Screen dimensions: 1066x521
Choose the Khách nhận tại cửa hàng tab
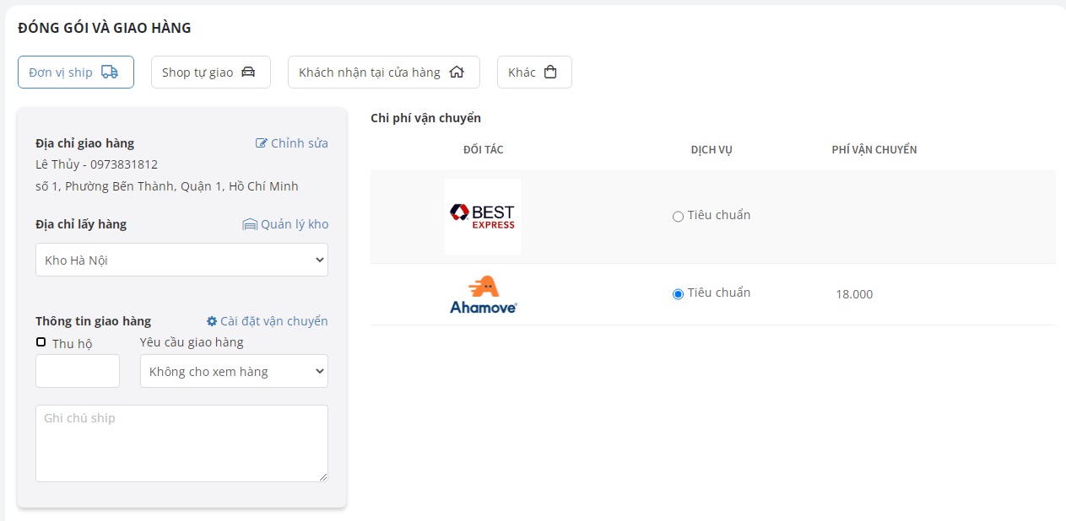(x=383, y=73)
